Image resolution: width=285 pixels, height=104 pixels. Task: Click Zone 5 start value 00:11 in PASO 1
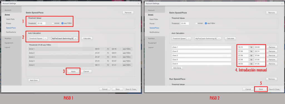(x=100, y=65)
